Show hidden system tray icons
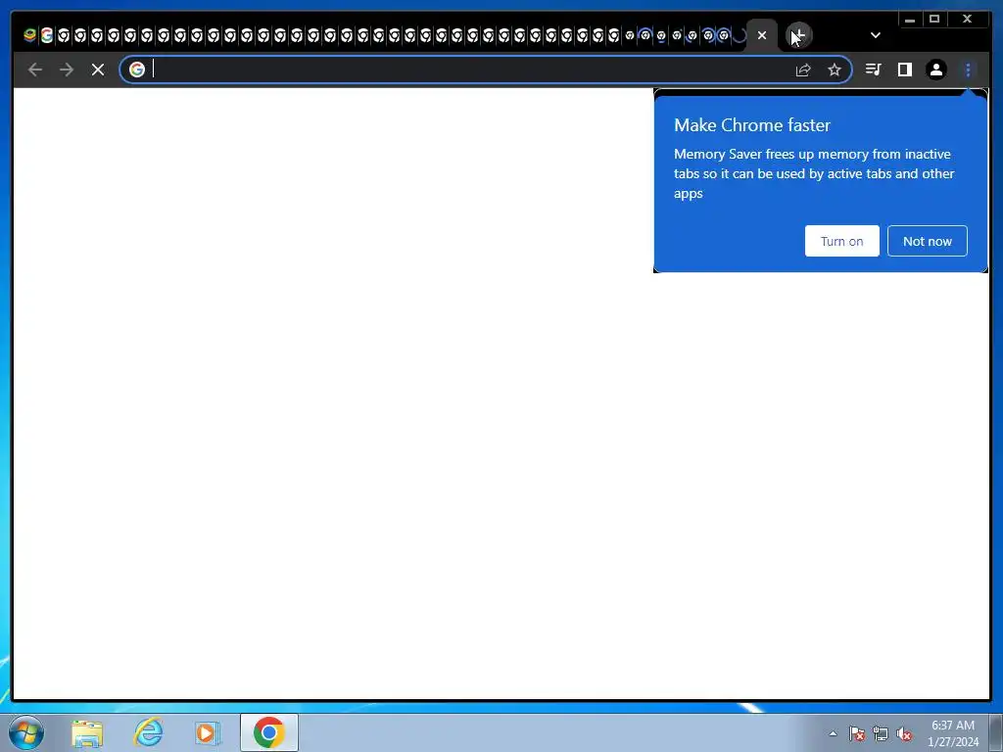Image resolution: width=1003 pixels, height=752 pixels. pos(833,733)
